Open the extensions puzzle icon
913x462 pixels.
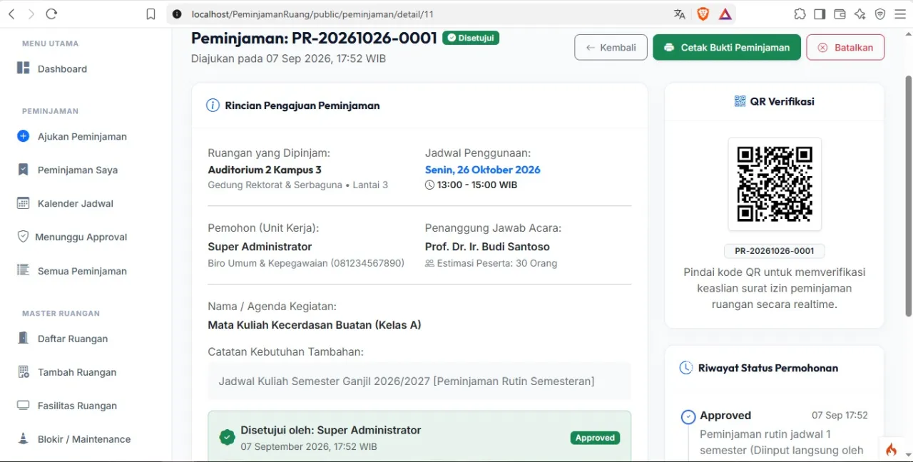click(x=800, y=14)
